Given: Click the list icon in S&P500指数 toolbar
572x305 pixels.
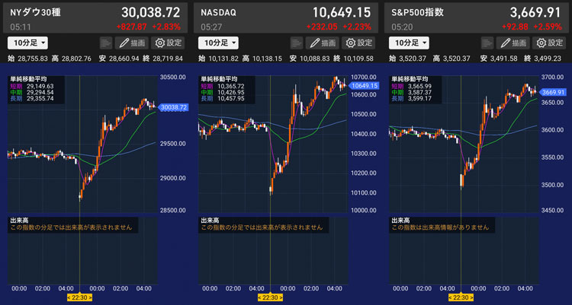Looking at the screenshot, I should tap(487, 43).
